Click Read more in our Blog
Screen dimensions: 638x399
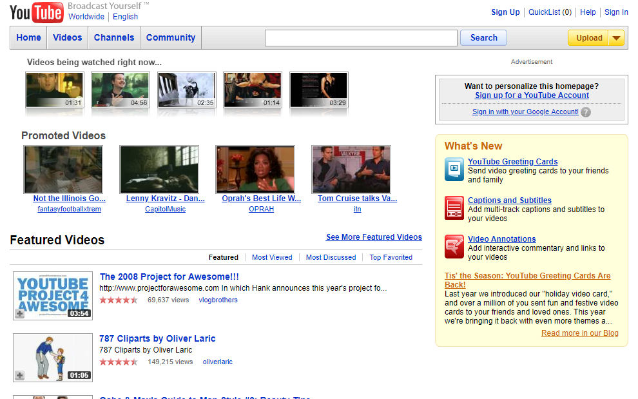[x=580, y=333]
